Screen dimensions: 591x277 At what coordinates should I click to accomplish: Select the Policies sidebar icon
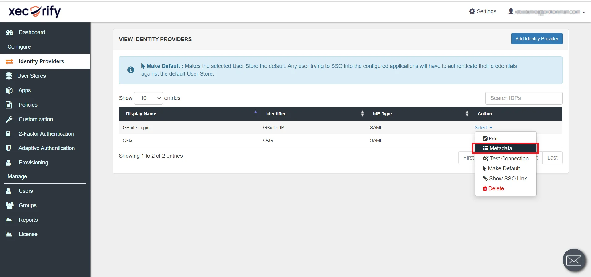coord(10,105)
